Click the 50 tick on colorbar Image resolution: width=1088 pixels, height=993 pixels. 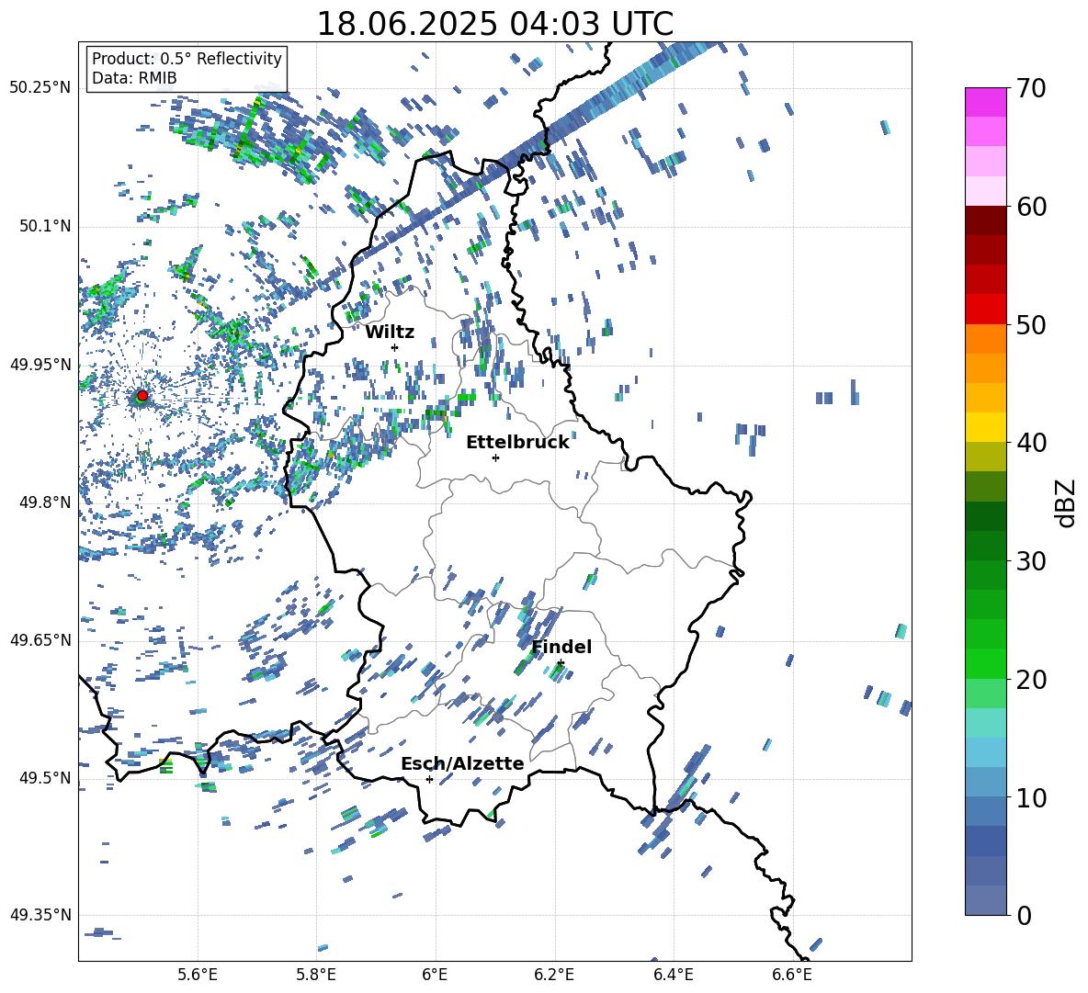click(1031, 325)
